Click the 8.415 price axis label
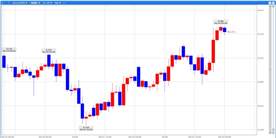The height and width of the screenshot is (138, 276). pos(260,10)
